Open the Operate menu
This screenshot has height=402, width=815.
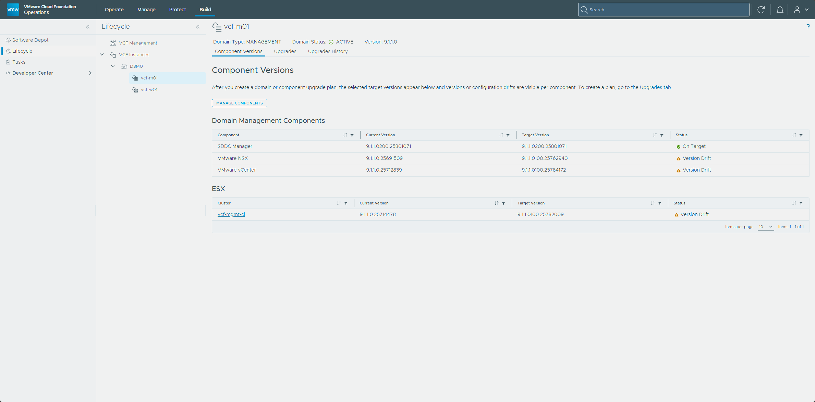point(114,10)
